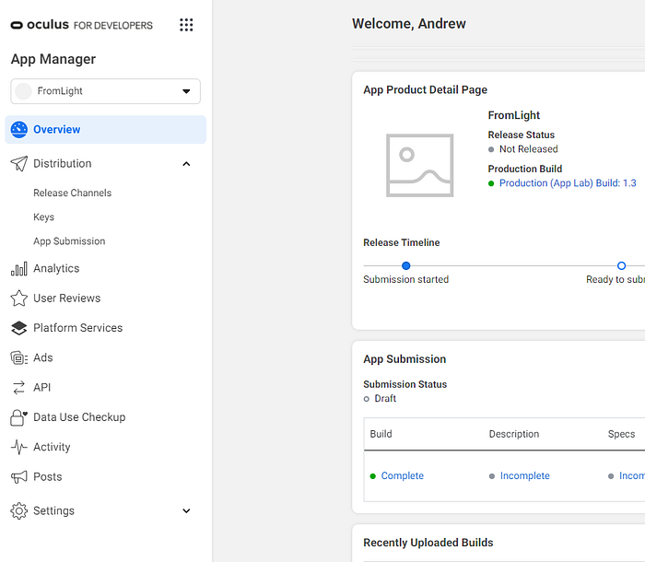Click the API arrows icon
The width and height of the screenshot is (645, 562).
pyautogui.click(x=18, y=388)
